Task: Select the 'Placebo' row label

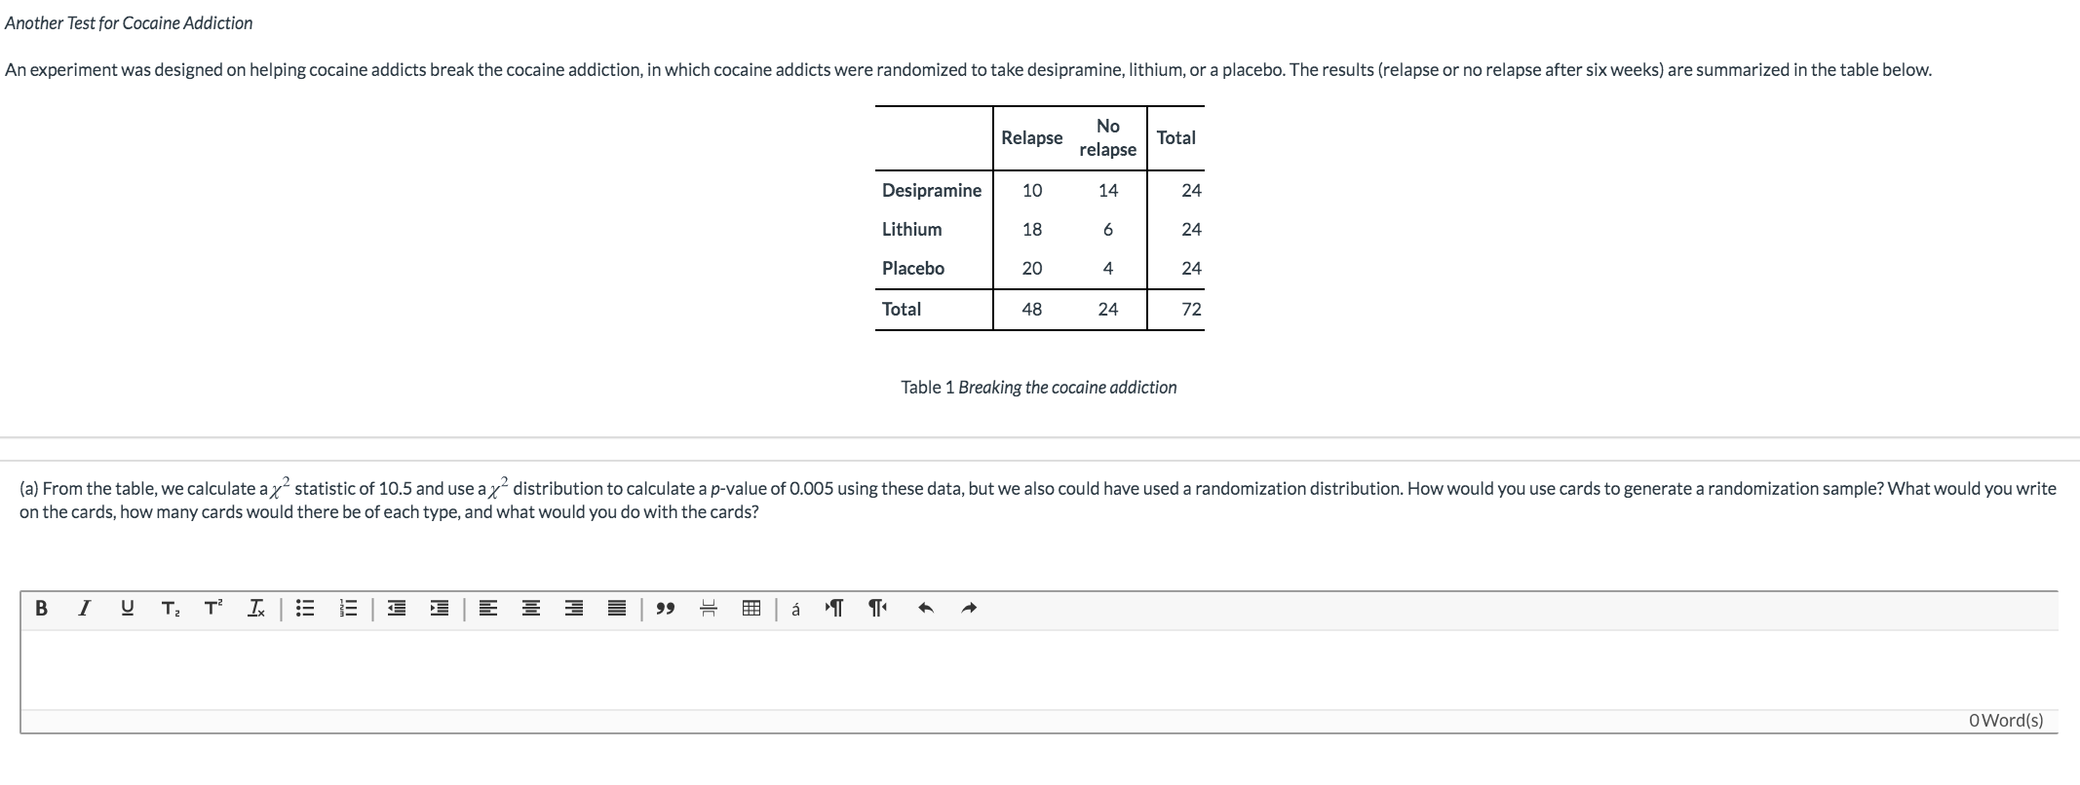Action: point(913,269)
